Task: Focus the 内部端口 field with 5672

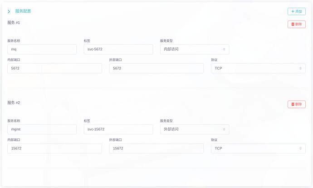Action: [x=54, y=68]
